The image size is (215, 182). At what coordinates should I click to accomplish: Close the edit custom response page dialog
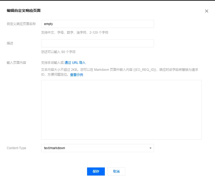(206, 11)
